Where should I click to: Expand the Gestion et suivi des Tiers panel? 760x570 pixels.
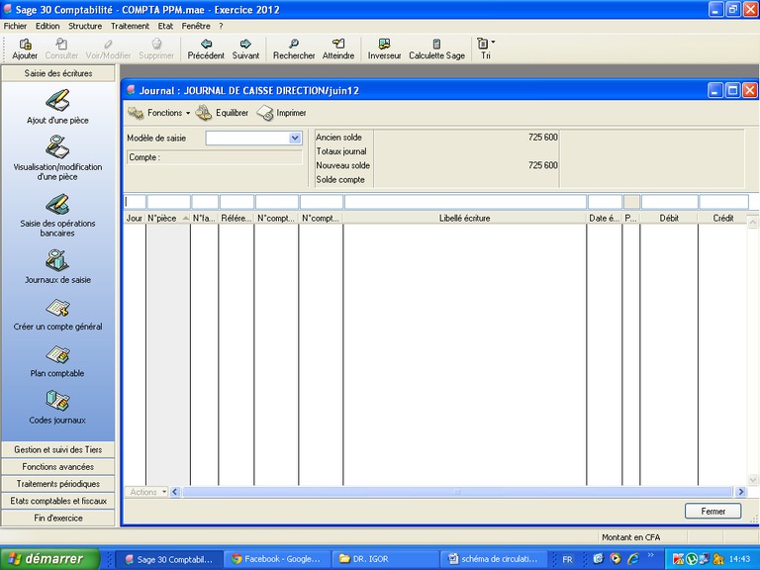(x=57, y=449)
